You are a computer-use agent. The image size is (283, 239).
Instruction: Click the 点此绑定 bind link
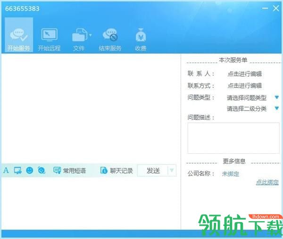[x=267, y=183]
